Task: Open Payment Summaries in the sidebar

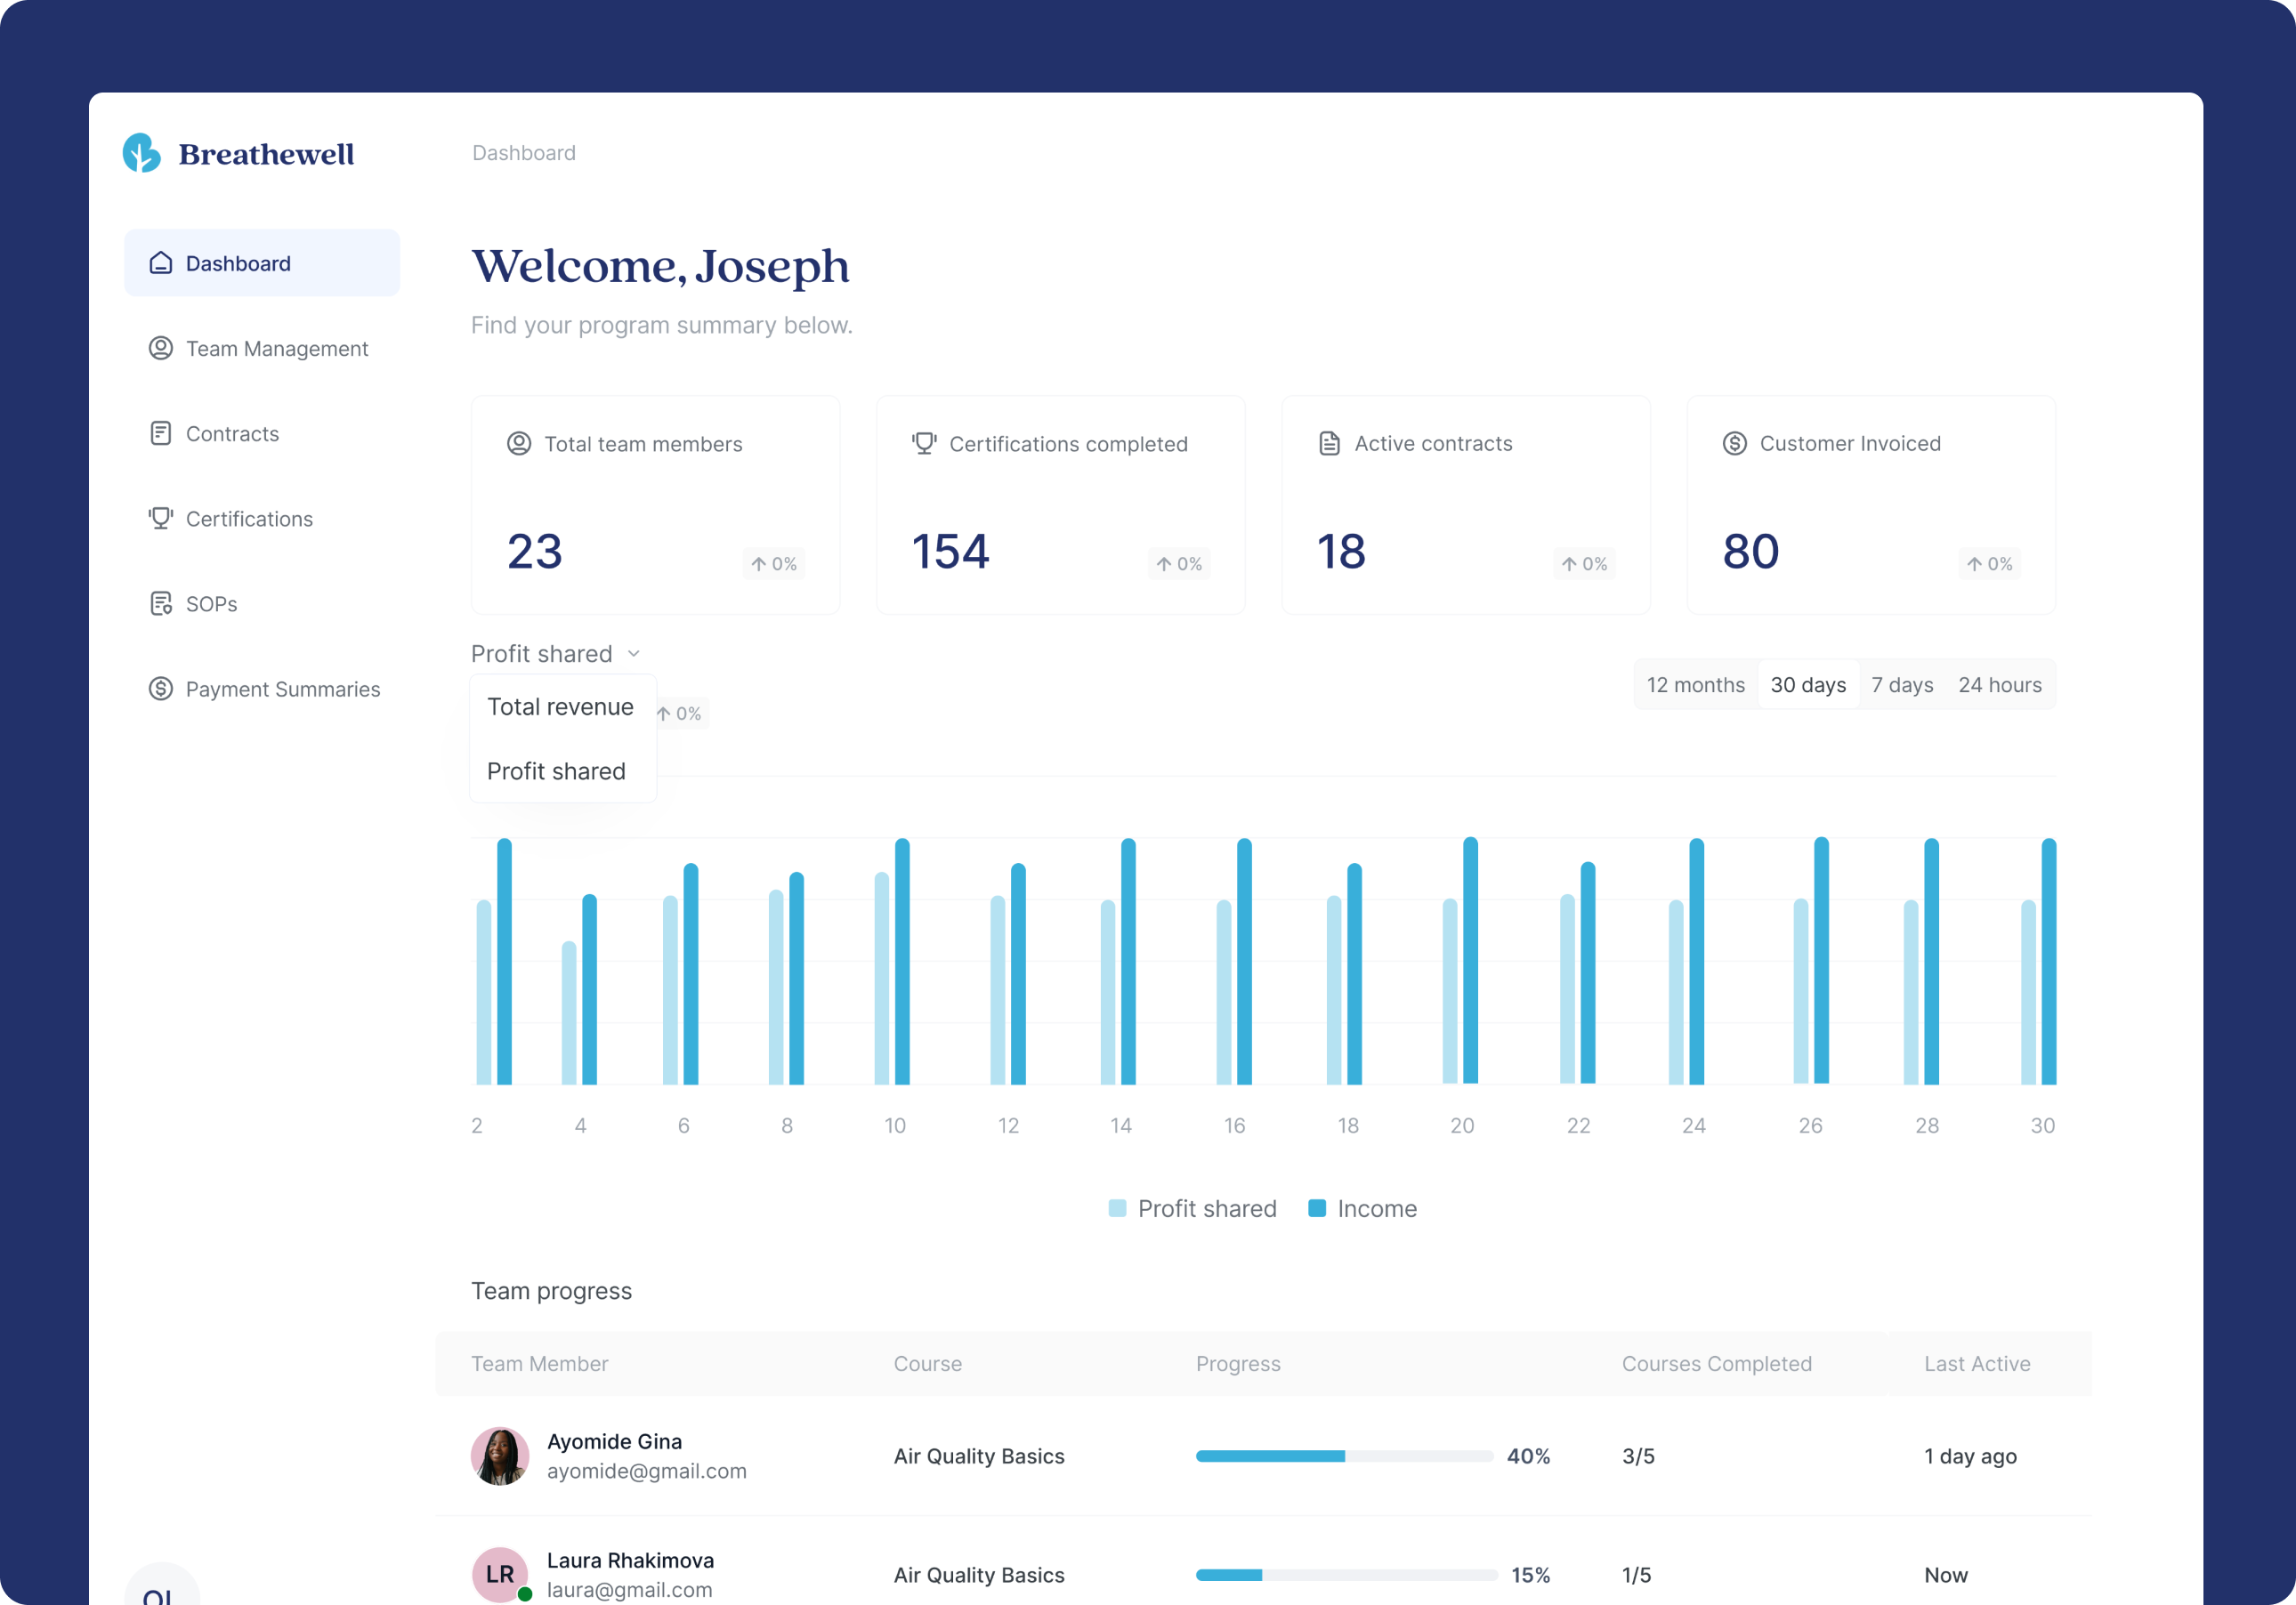Action: tap(262, 688)
